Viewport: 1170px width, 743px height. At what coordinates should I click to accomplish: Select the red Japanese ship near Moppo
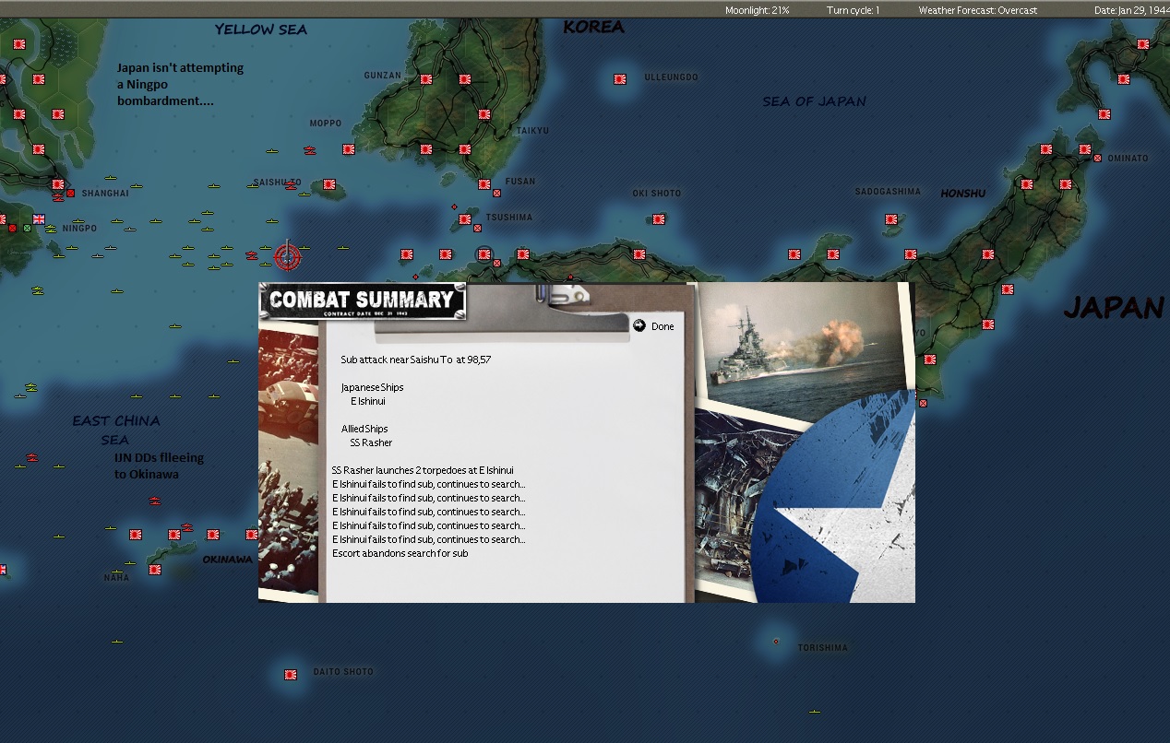[310, 150]
